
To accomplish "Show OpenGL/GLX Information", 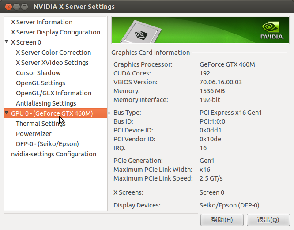I will click(53, 93).
